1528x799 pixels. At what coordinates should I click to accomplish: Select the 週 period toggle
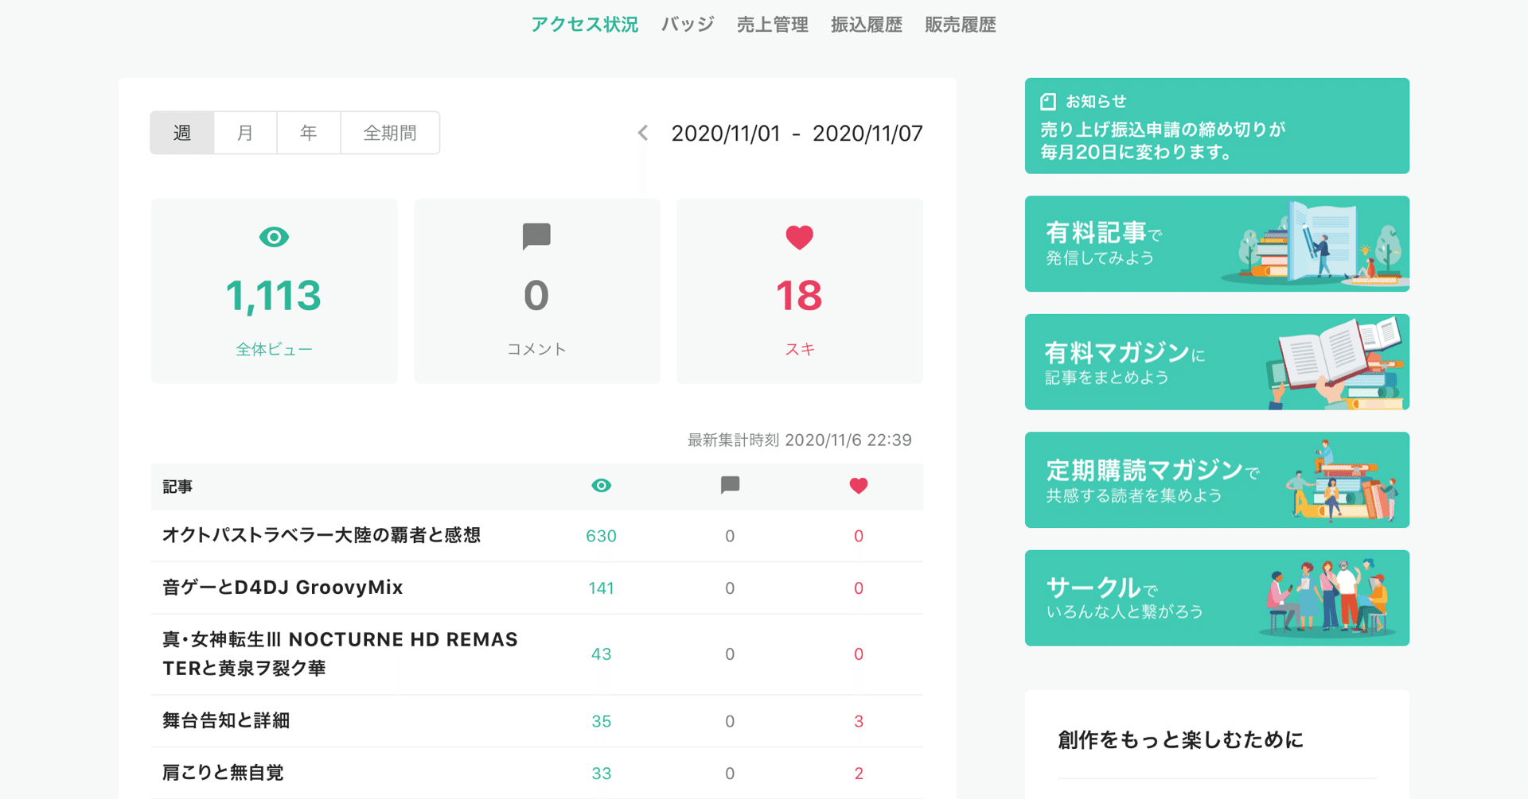click(x=182, y=133)
